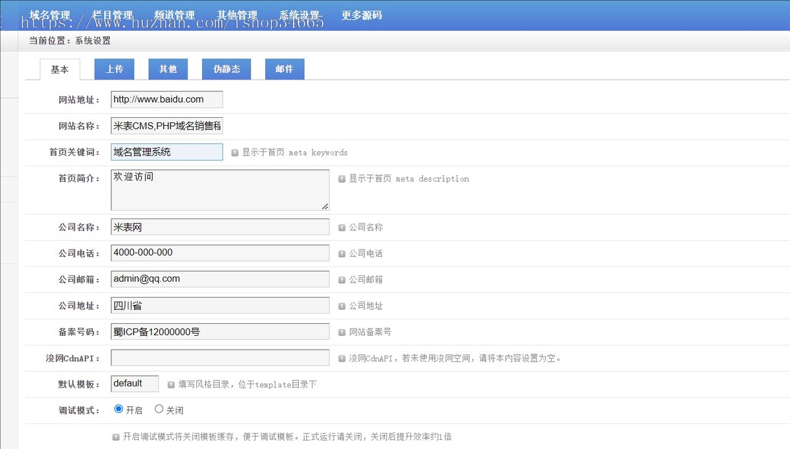The width and height of the screenshot is (790, 449).
Task: Click the hint icon next to 公司地址 tip
Action: pos(342,306)
